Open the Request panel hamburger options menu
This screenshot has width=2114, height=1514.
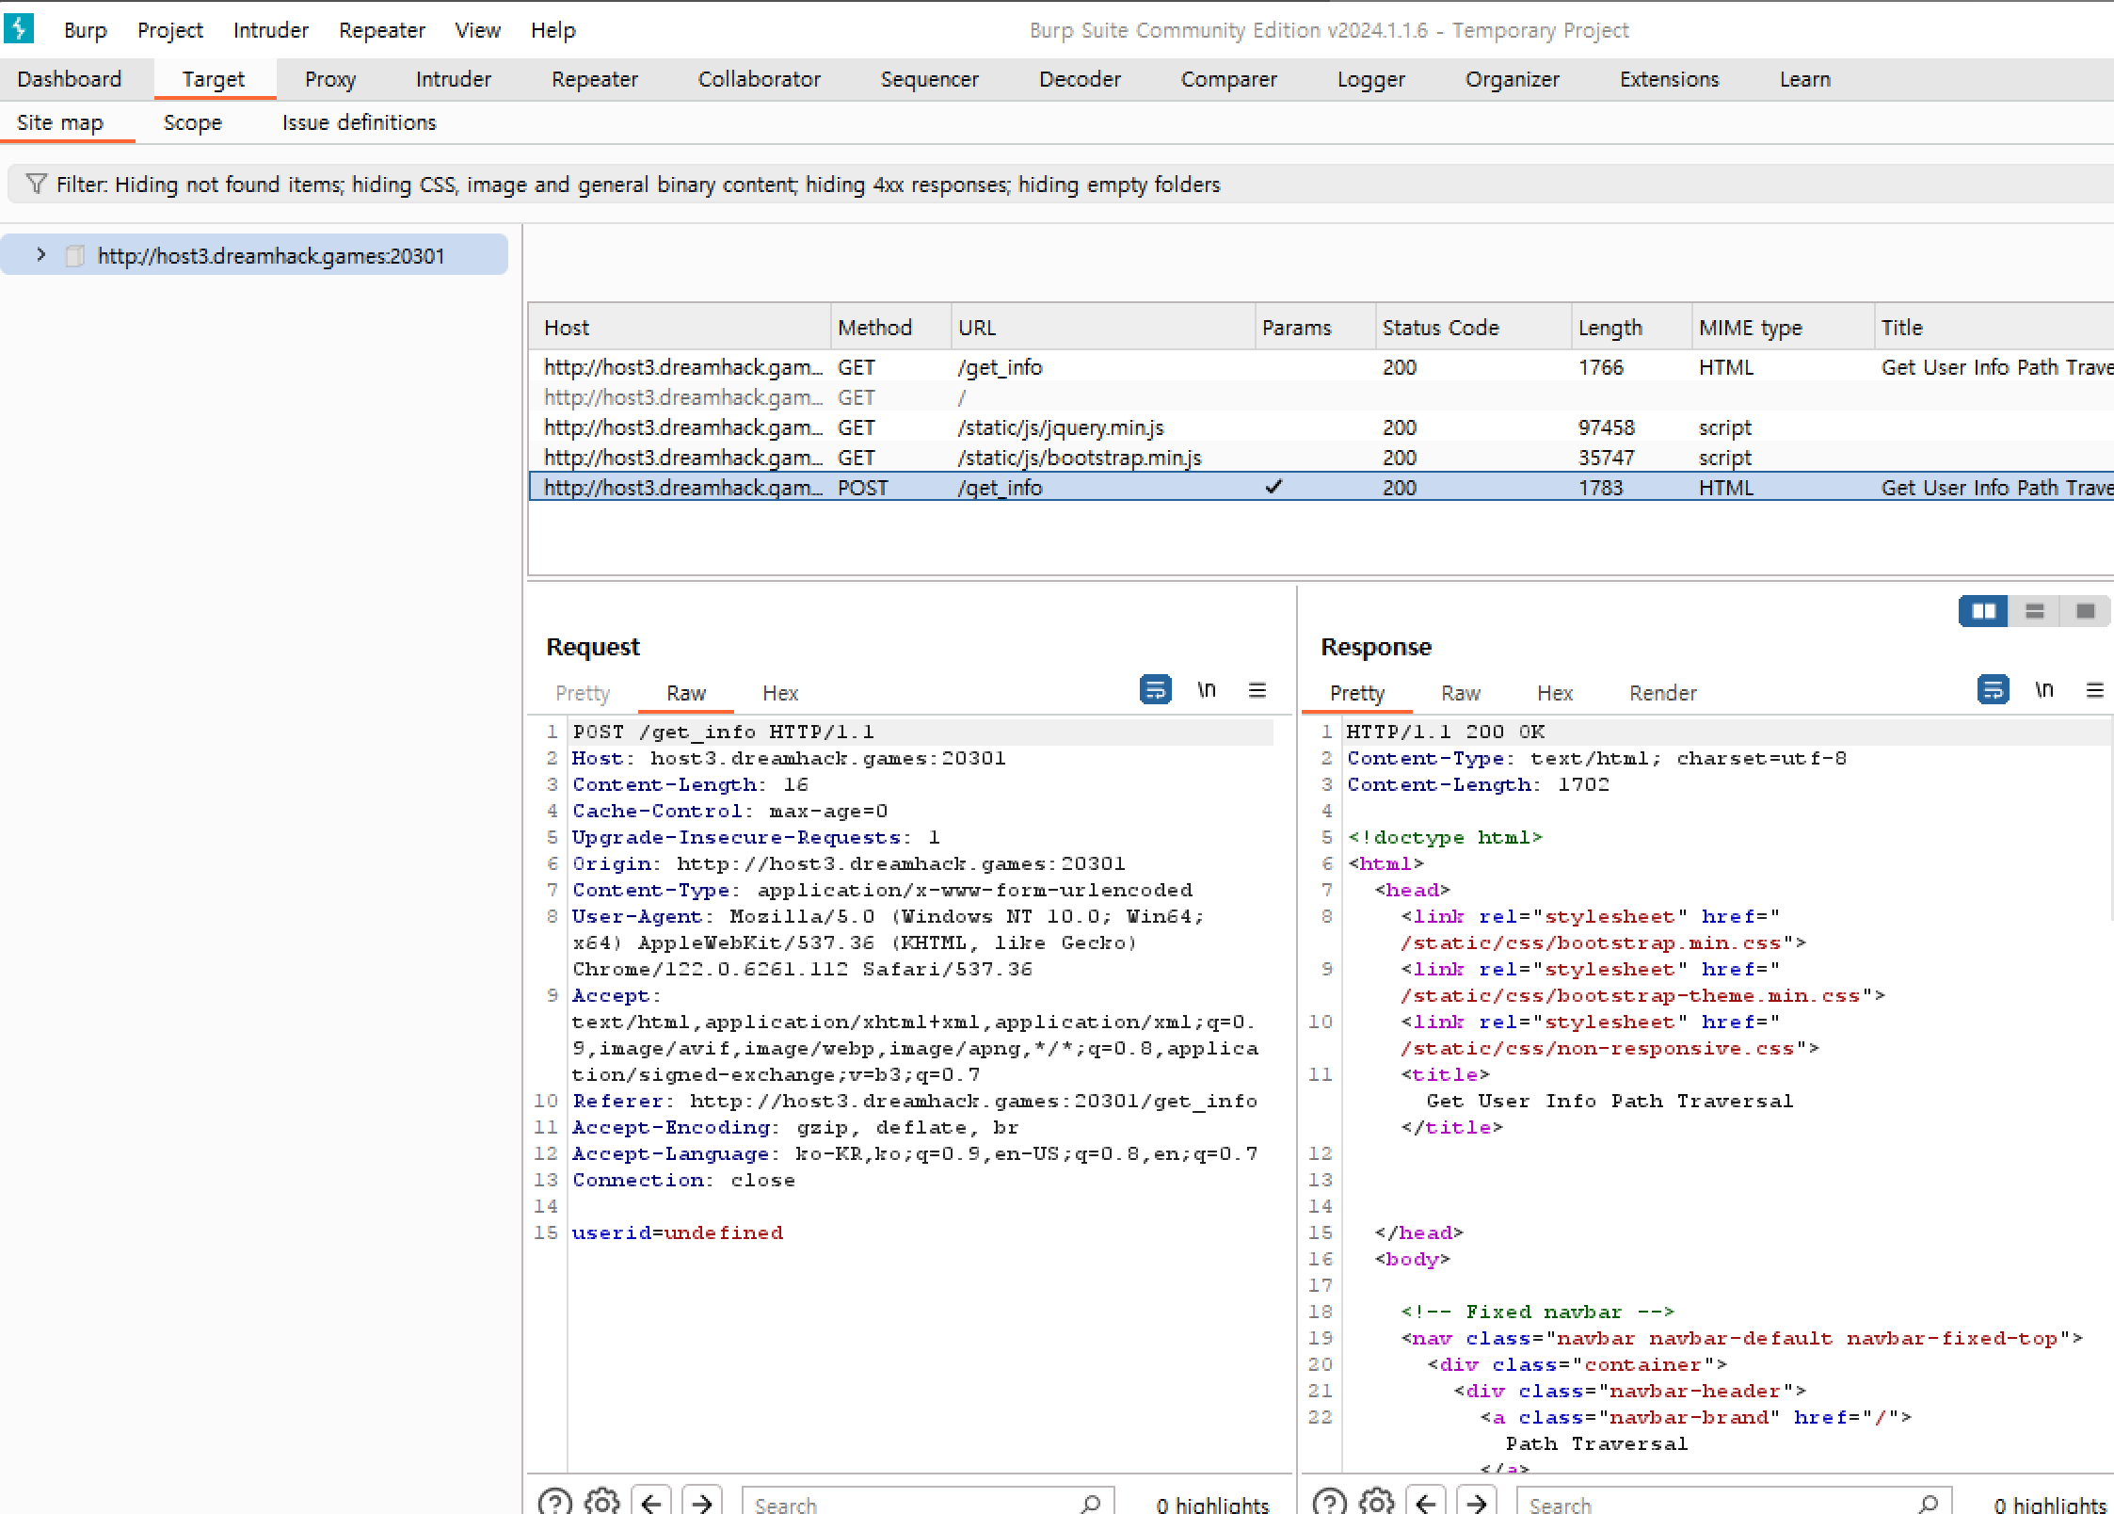1257,690
